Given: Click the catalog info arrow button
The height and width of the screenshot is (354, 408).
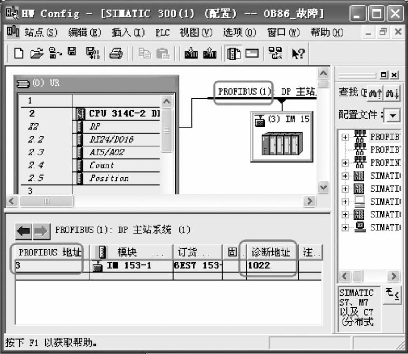Looking at the screenshot, I should [392, 295].
